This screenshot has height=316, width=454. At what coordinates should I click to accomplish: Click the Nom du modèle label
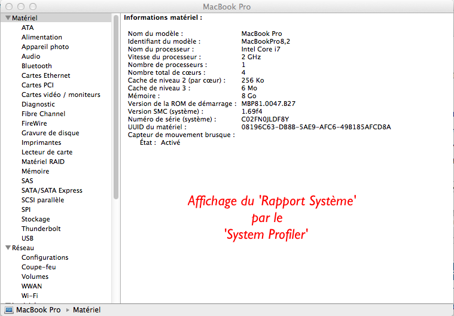(156, 34)
